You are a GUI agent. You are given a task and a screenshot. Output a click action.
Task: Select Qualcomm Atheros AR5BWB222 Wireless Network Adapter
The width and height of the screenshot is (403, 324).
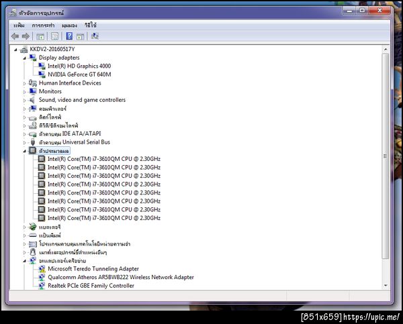[121, 277]
